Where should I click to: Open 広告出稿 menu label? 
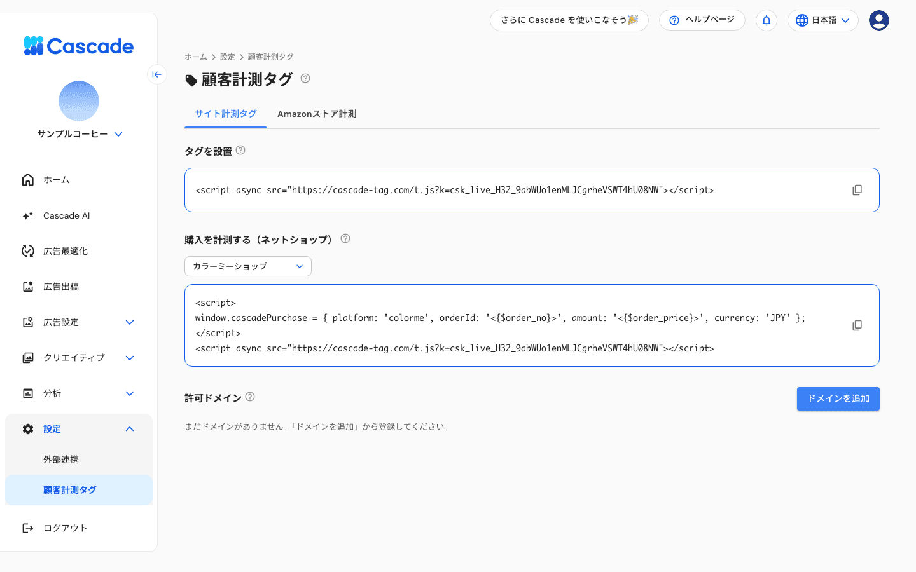click(x=61, y=287)
